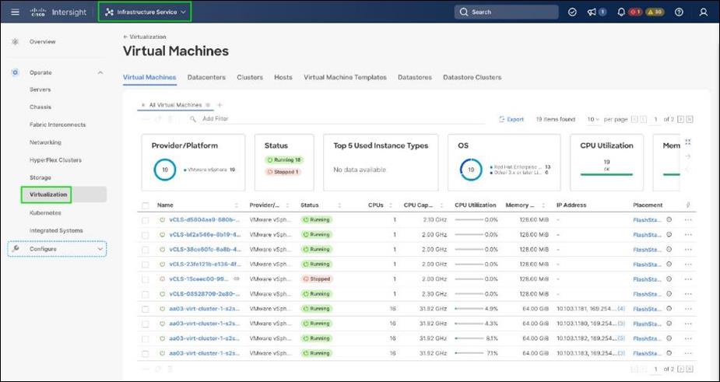Open the alarms bell icon
720x382 pixels.
coord(621,12)
